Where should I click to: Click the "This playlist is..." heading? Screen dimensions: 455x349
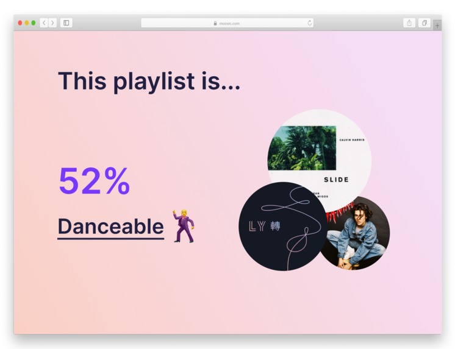click(x=149, y=81)
